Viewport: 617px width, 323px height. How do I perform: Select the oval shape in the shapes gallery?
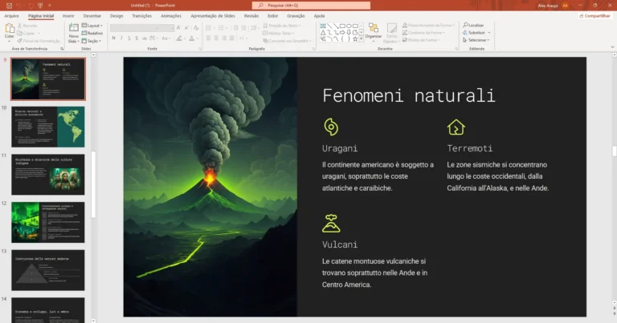tap(349, 26)
